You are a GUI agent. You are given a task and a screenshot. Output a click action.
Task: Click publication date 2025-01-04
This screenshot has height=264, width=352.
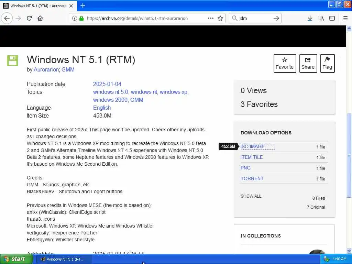(107, 84)
